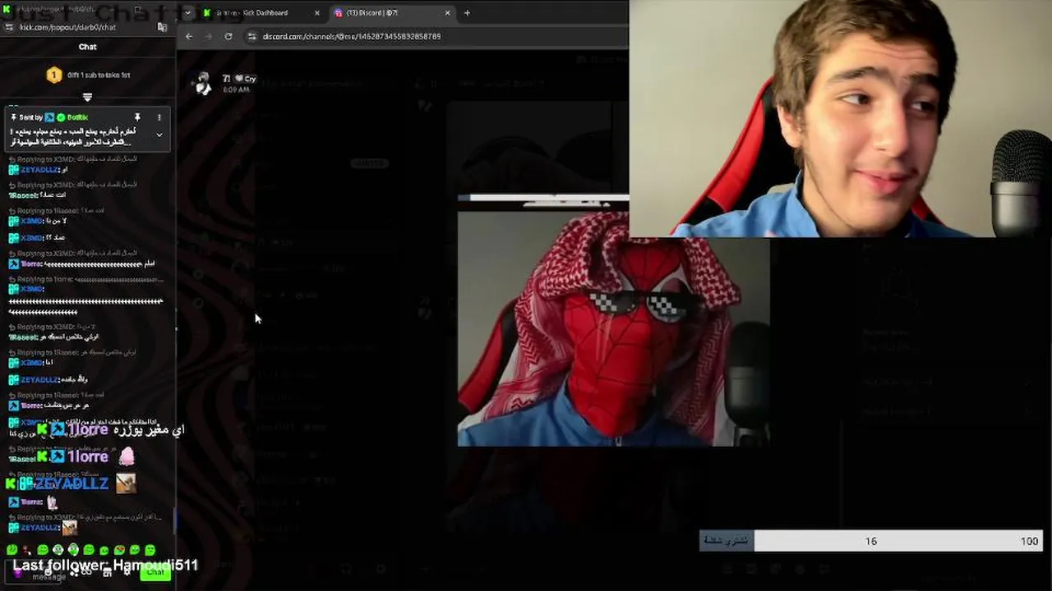Click site info icon in Kick popout window
Image resolution: width=1052 pixels, height=591 pixels.
point(9,27)
